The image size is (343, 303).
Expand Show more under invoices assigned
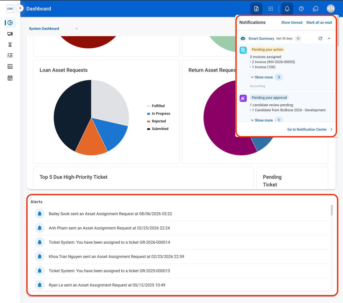262,77
